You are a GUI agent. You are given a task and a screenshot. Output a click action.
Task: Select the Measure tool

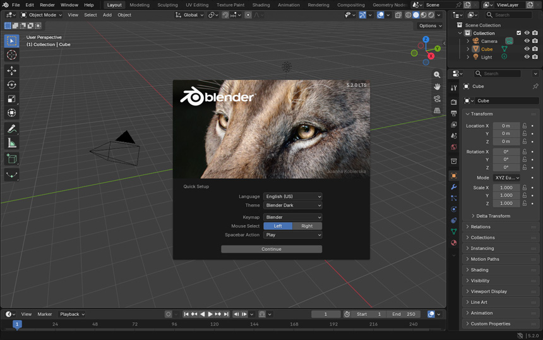(11, 143)
